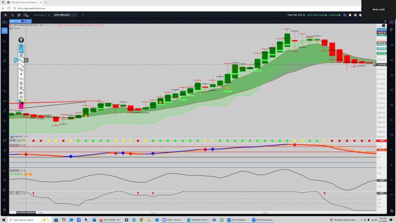Select the APEX DRKHADAY tab

pyautogui.click(x=62, y=15)
